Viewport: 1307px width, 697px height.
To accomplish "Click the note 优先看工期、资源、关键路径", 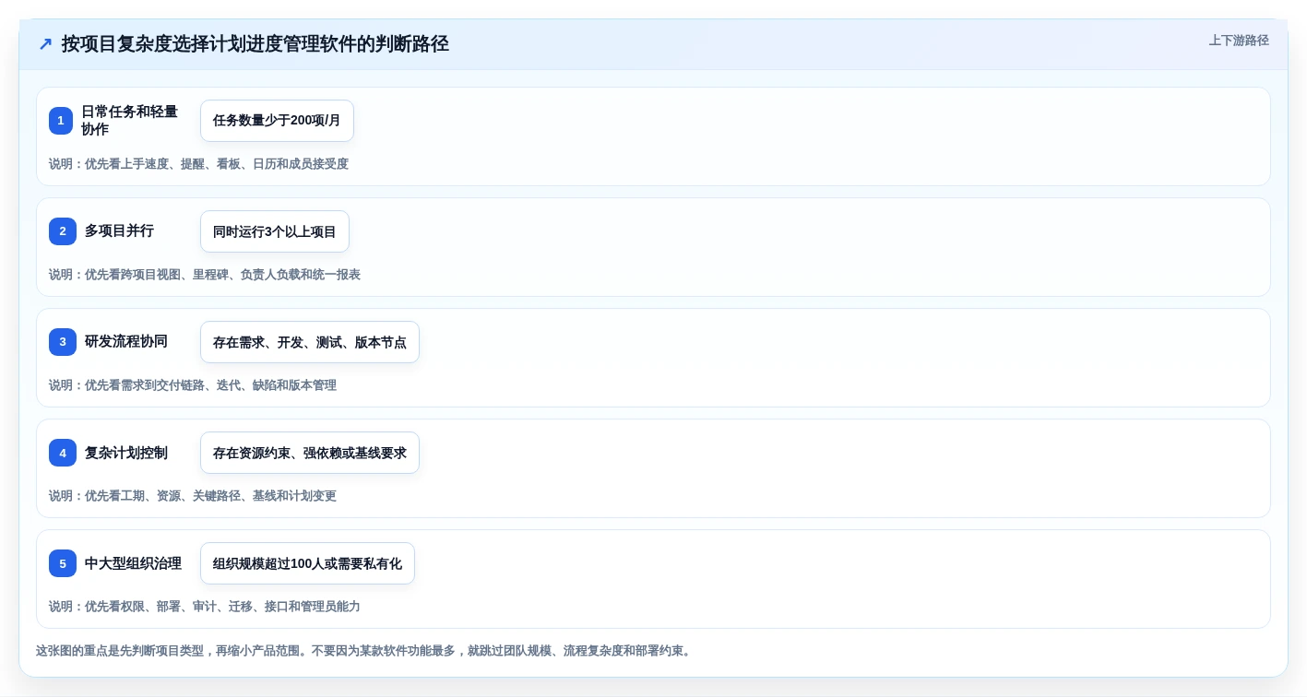I will pyautogui.click(x=193, y=496).
